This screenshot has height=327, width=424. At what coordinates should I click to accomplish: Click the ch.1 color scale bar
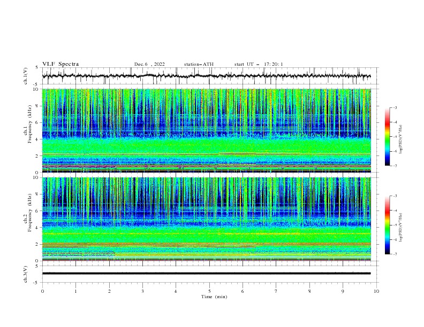(x=387, y=137)
